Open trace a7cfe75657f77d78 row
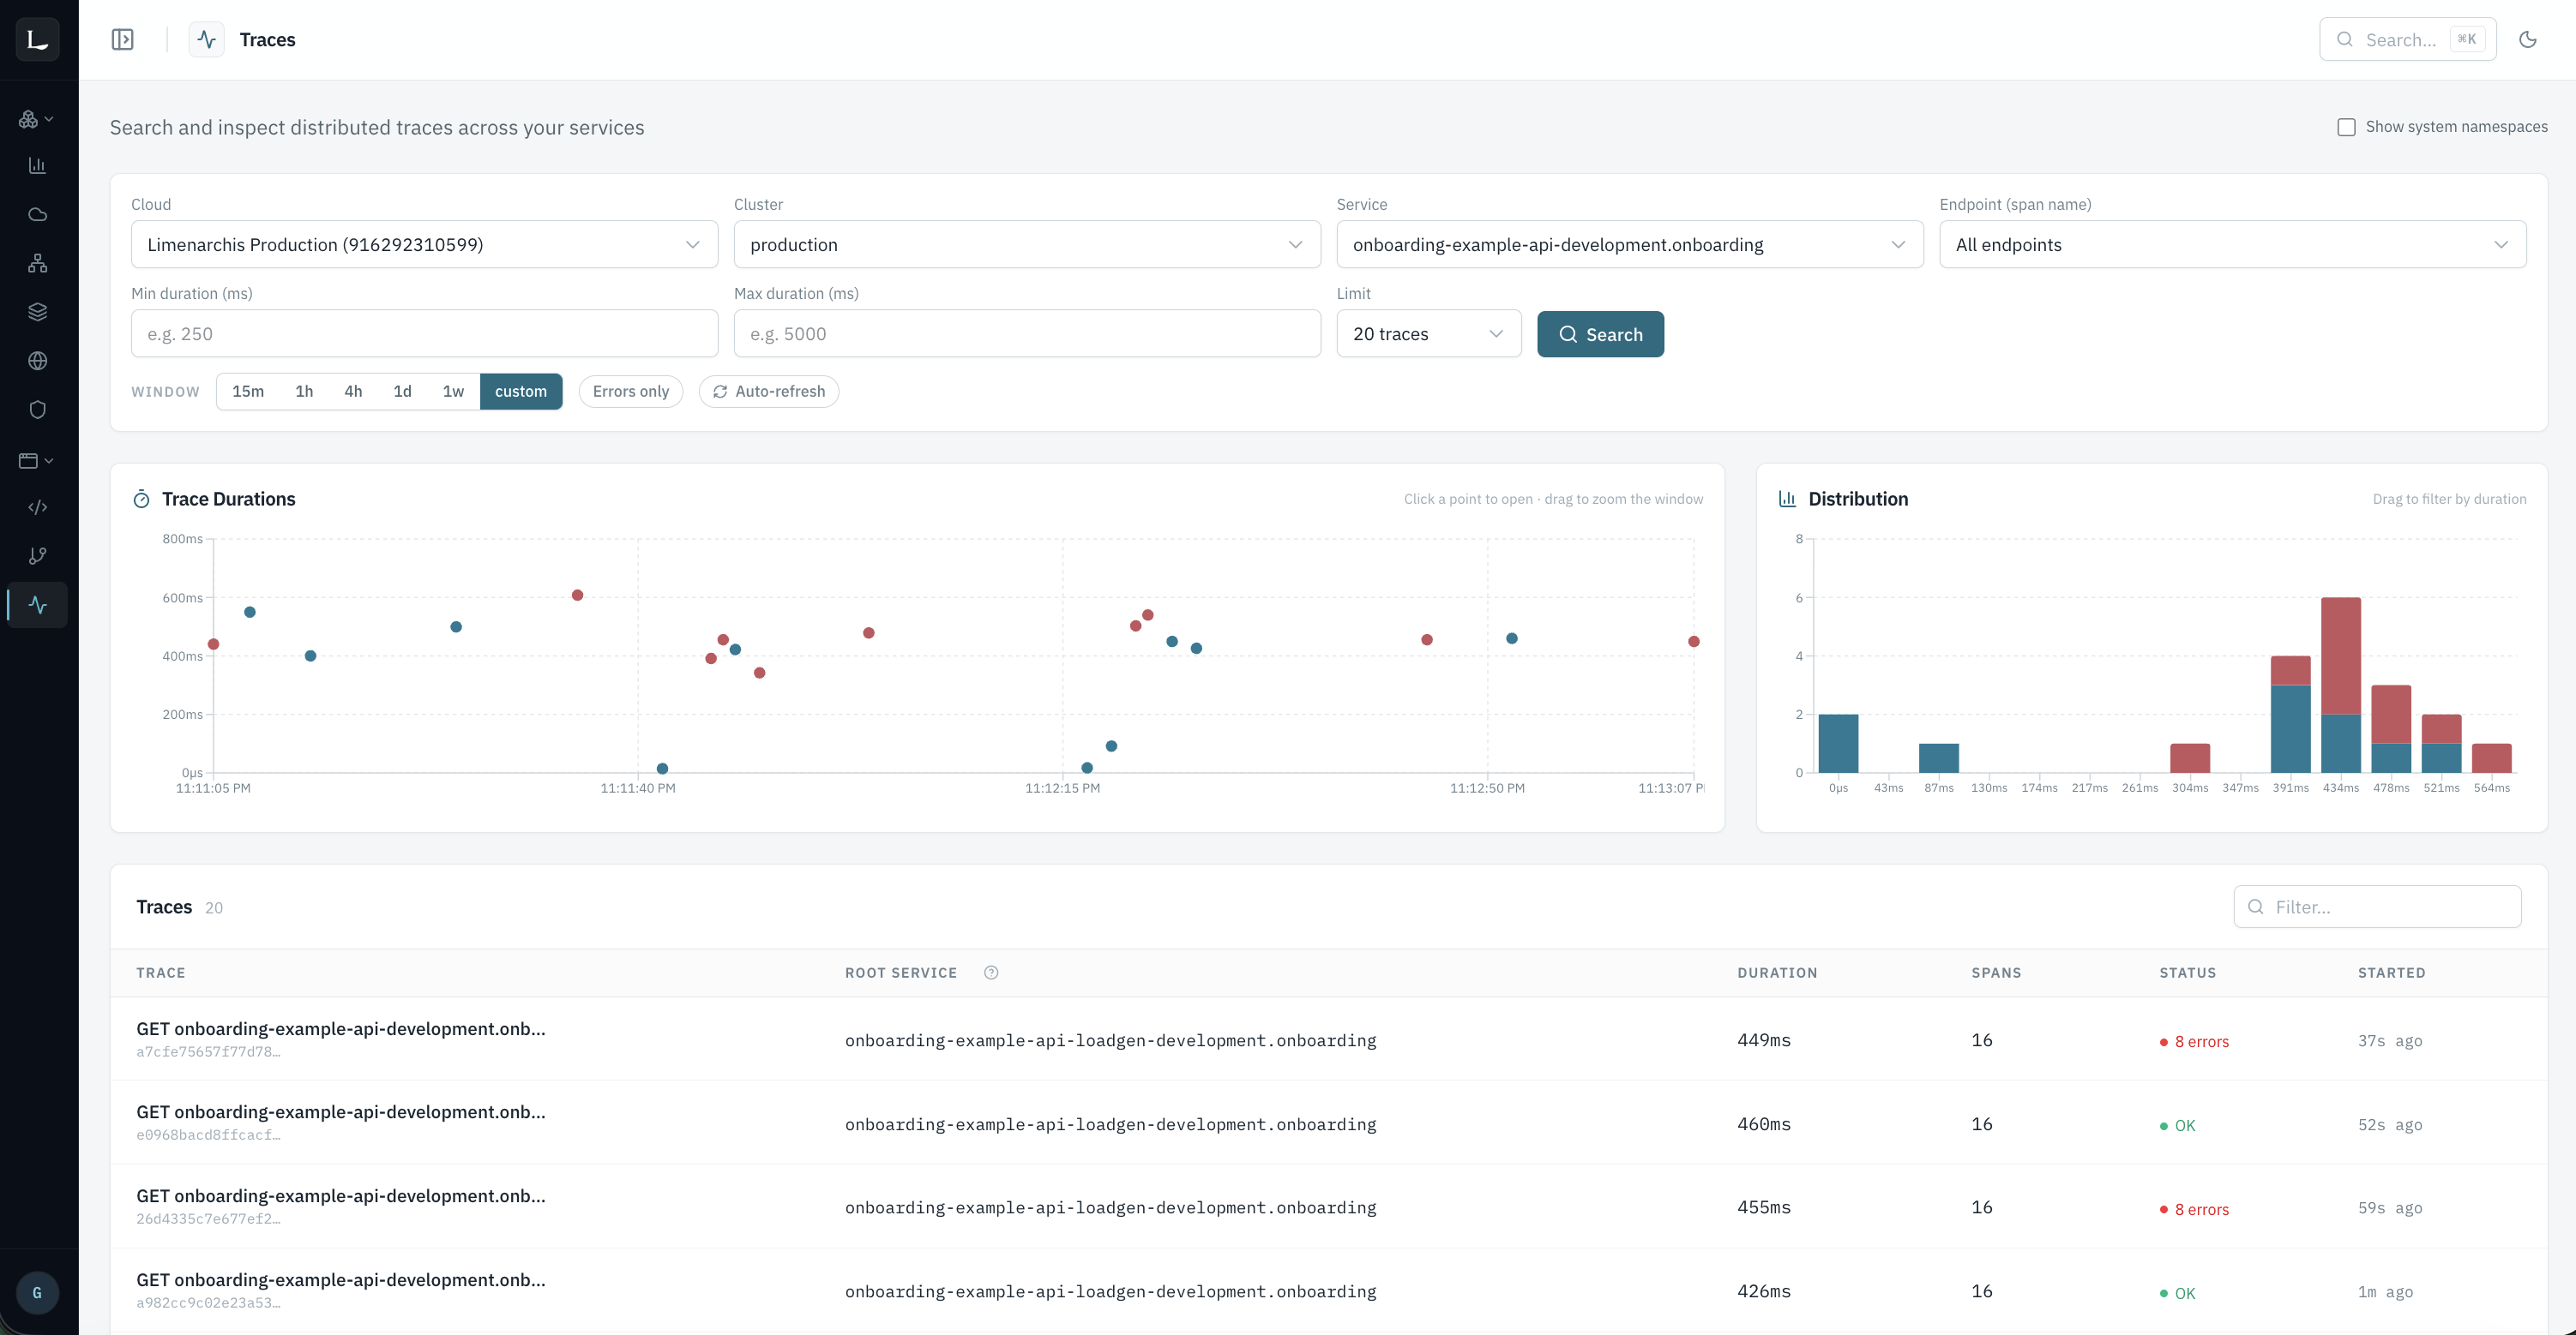Image resolution: width=2576 pixels, height=1335 pixels. tap(1328, 1039)
